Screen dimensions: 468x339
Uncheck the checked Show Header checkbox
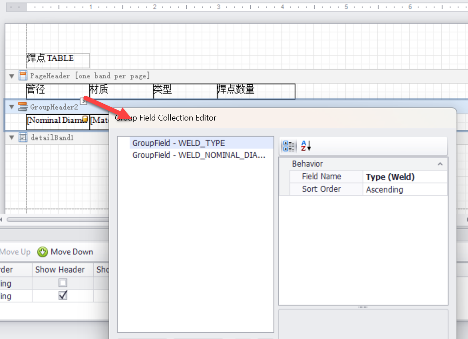pyautogui.click(x=63, y=295)
